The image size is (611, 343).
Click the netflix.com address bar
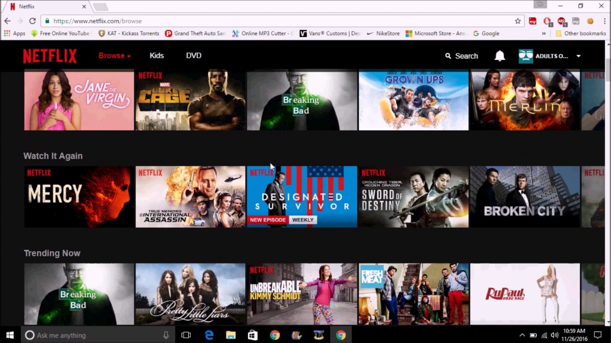coord(282,21)
